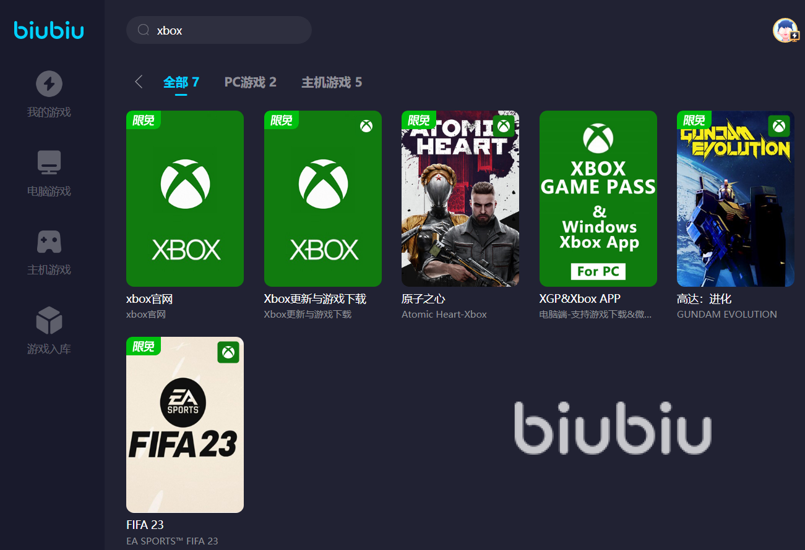Open the xbox官网 game cover
Screen dimensions: 805x550
(x=185, y=198)
